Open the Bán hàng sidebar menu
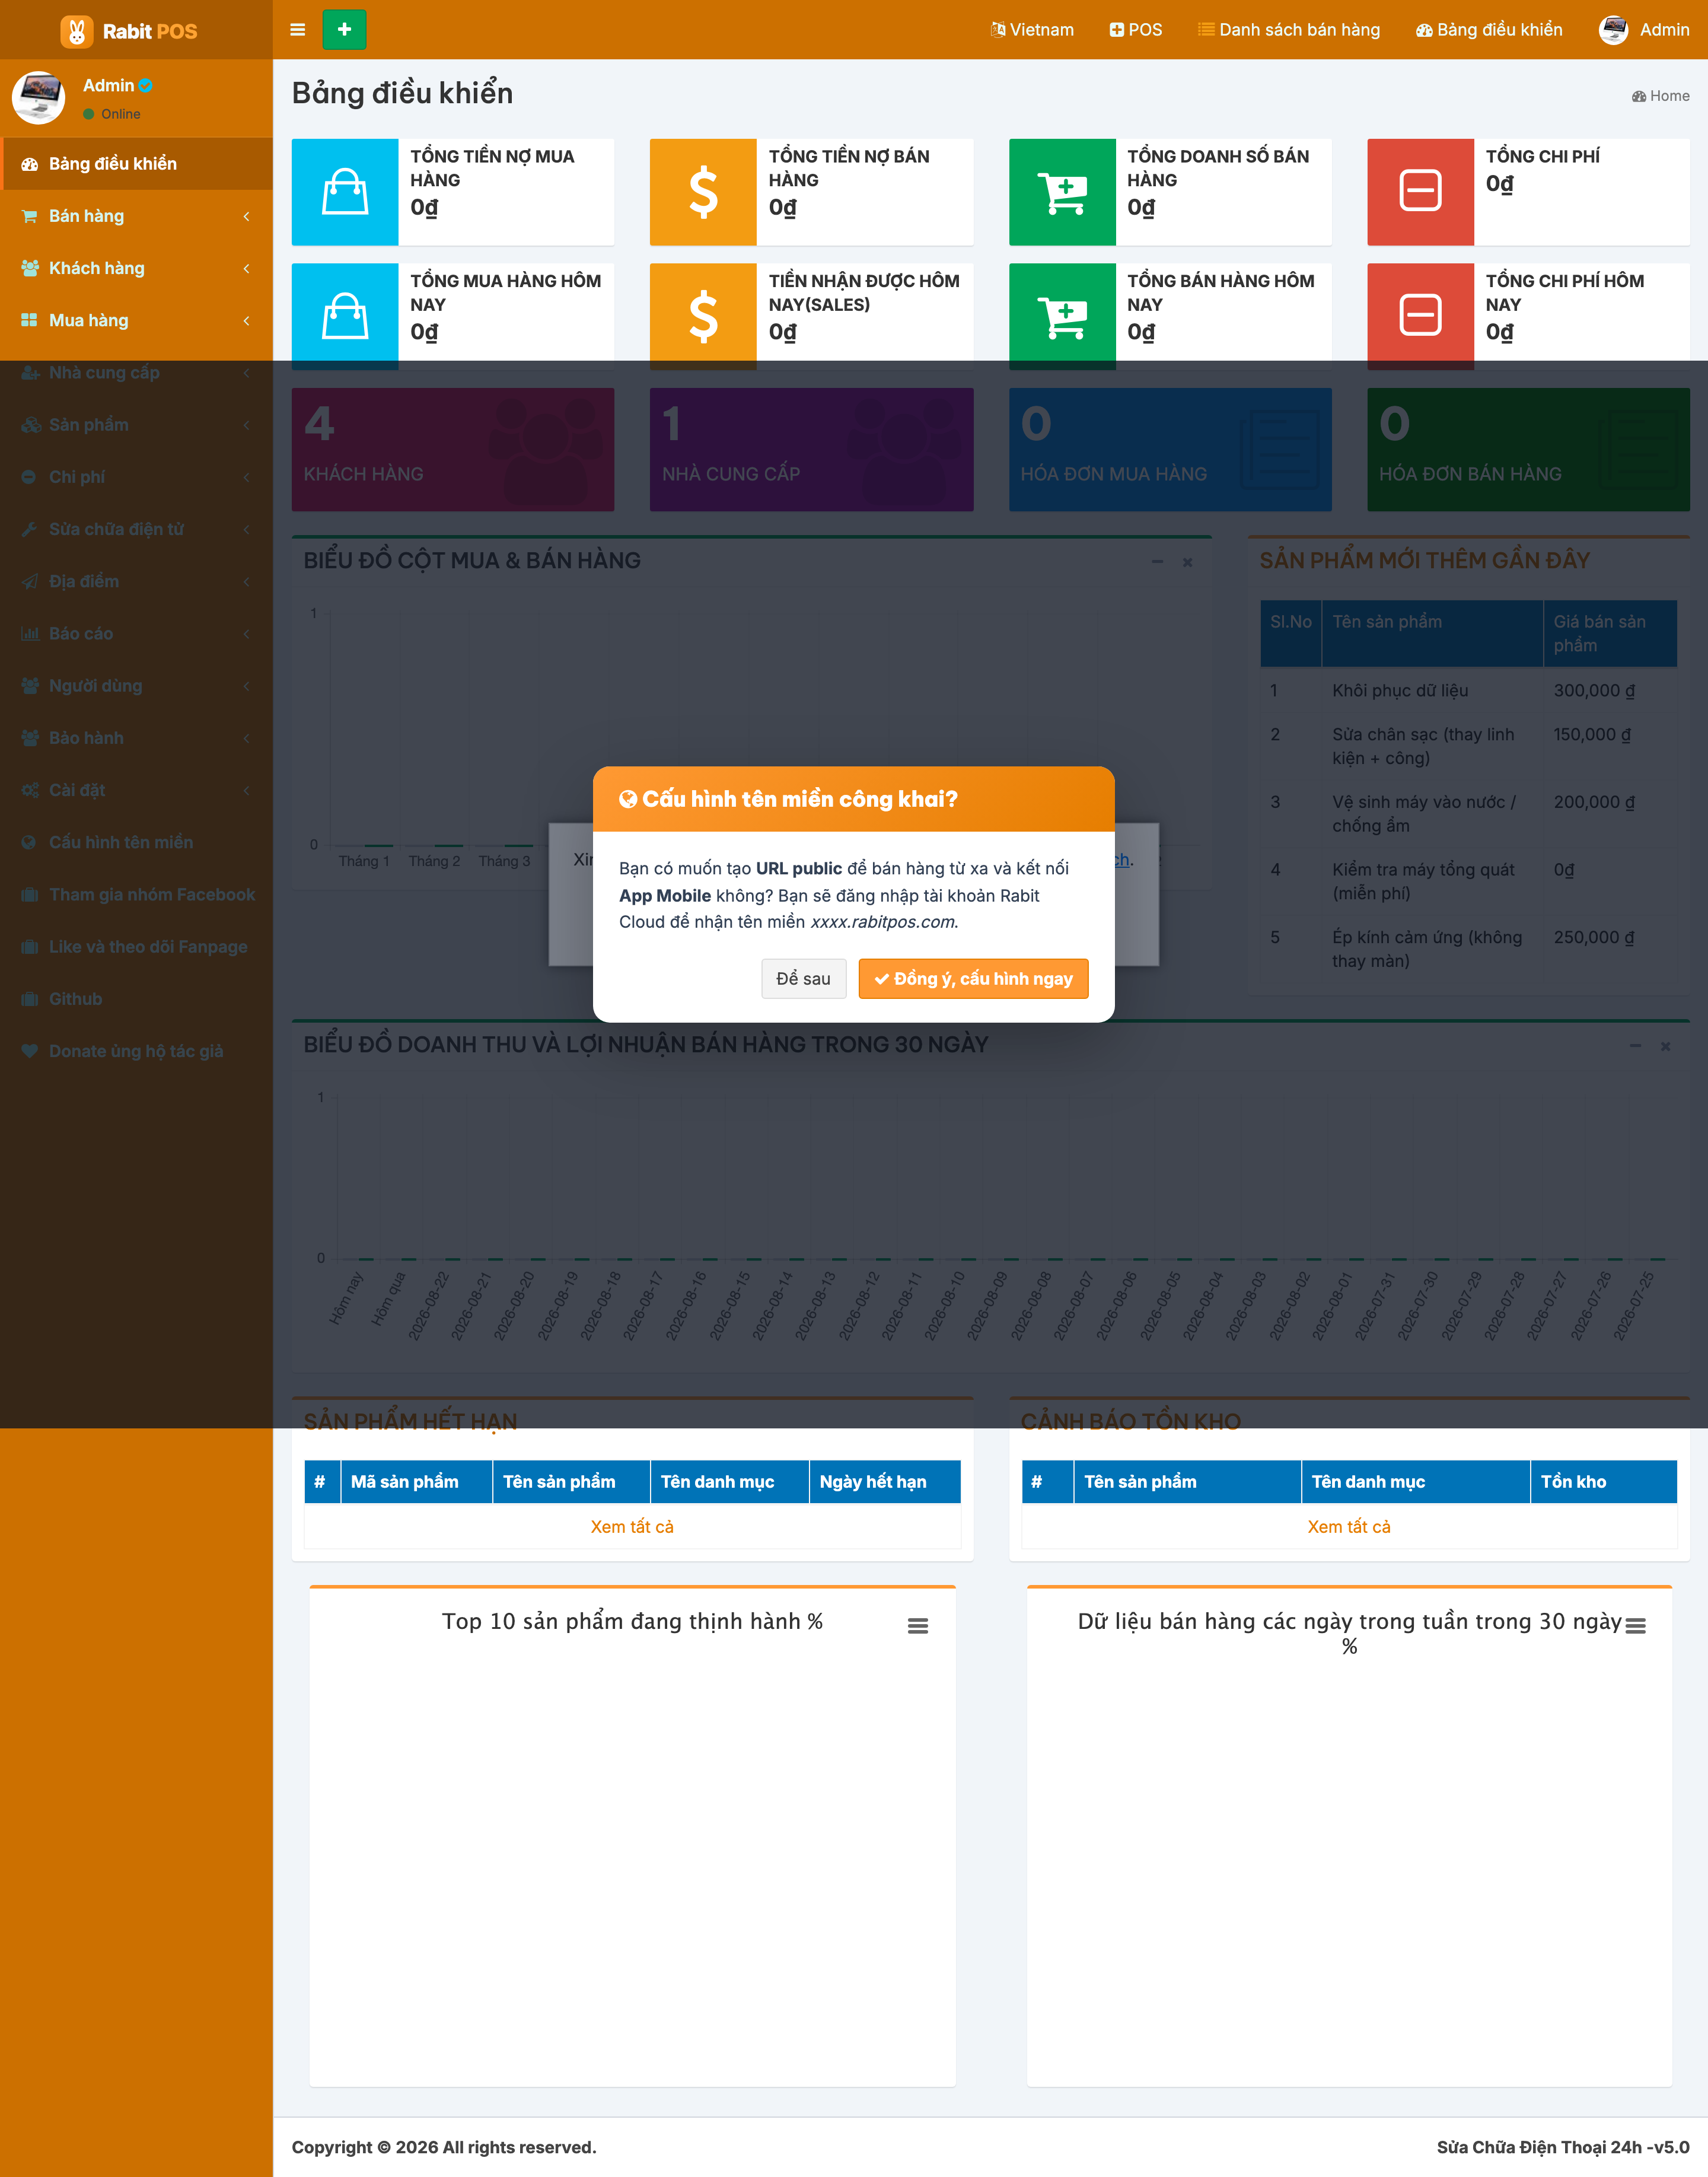The image size is (1708, 2177). (x=137, y=216)
